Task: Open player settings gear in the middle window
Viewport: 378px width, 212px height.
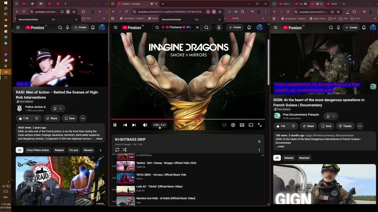Action: [233, 125]
